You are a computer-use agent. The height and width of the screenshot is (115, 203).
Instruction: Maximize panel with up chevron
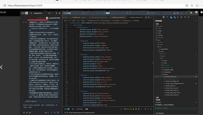point(148,109)
